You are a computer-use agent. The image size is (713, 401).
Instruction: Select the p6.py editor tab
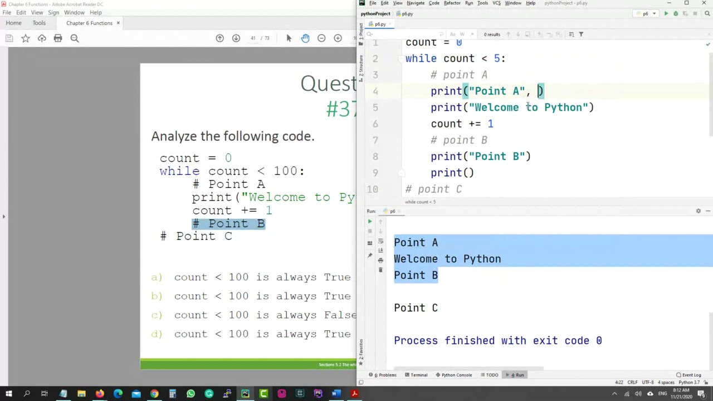380,24
